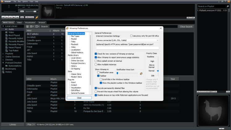This screenshot has width=231, height=130.
Task: Pause playback with the Pause button
Action: (x=10, y=17)
